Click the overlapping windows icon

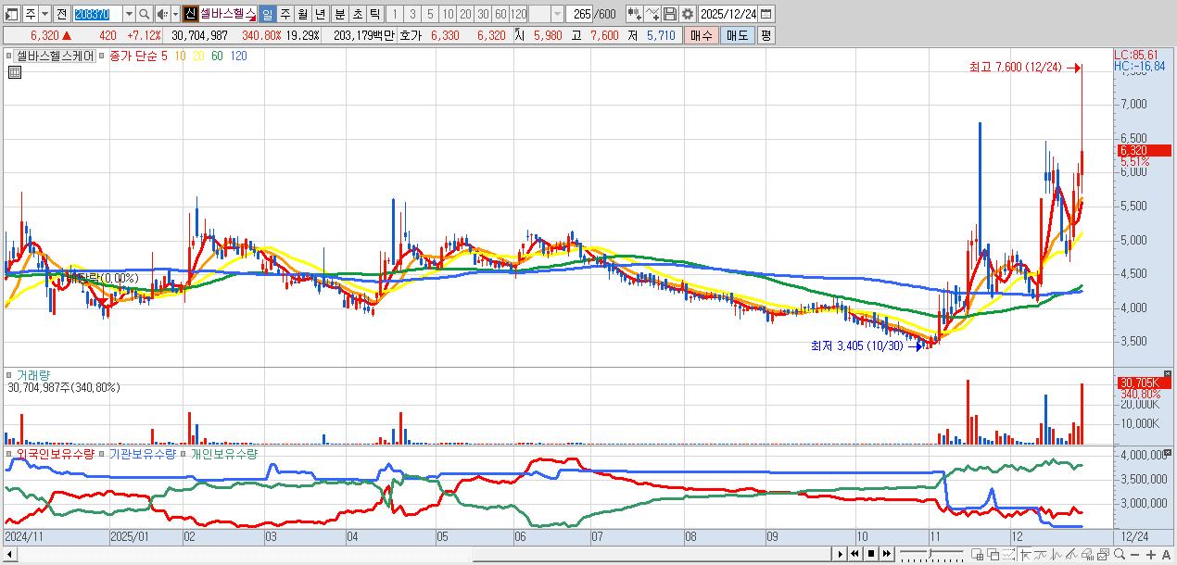click(993, 554)
